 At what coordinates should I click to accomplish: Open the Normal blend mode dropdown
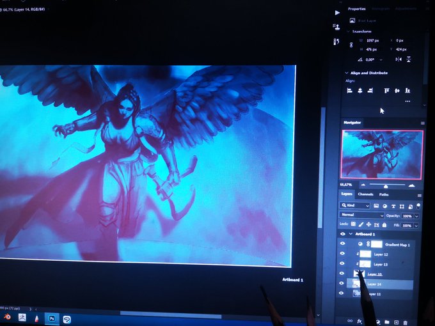(x=362, y=215)
